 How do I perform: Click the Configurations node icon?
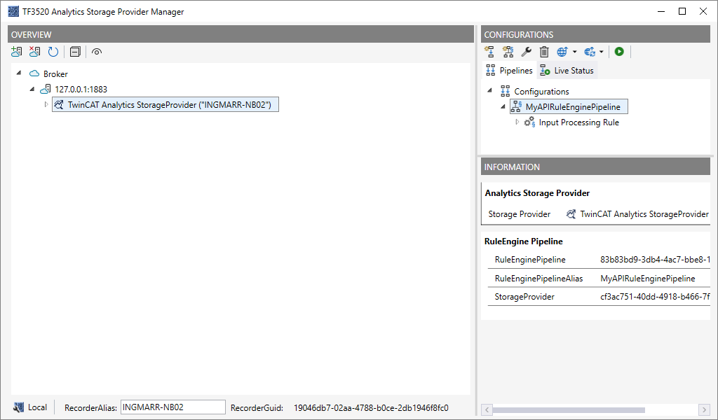tap(505, 92)
